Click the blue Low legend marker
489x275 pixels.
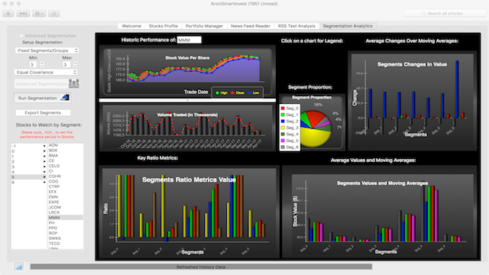coord(250,93)
